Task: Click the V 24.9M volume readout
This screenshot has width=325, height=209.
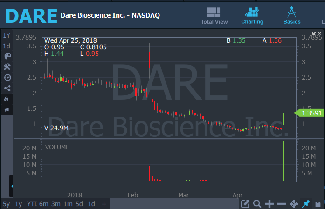Action: (x=56, y=128)
